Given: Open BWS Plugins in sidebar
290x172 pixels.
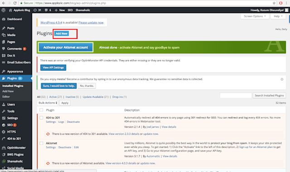Looking at the screenshot, I should pos(16,154).
